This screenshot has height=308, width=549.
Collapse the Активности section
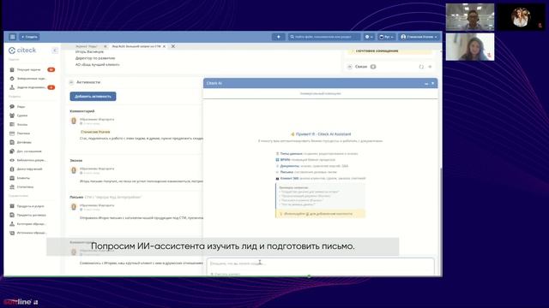pos(71,82)
